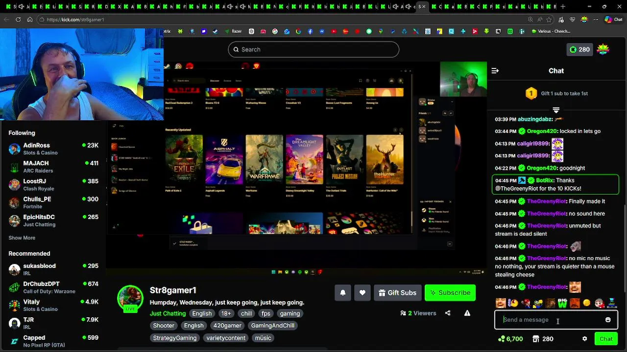
Task: Open sukasblood recommended channel
Action: click(53, 269)
